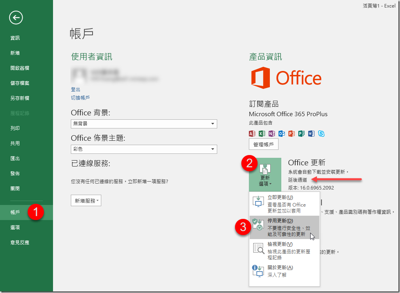The image size is (400, 293).
Task: Click the 訂閱產品 heading
Action: point(264,104)
